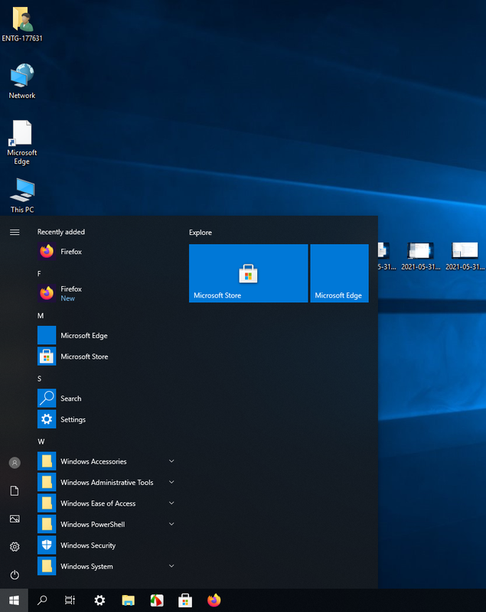Click the Windows Start button on taskbar
This screenshot has height=612, width=486.
14,601
